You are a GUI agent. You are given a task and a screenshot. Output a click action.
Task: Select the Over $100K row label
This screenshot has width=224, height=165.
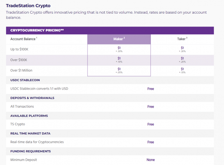[x=19, y=60]
